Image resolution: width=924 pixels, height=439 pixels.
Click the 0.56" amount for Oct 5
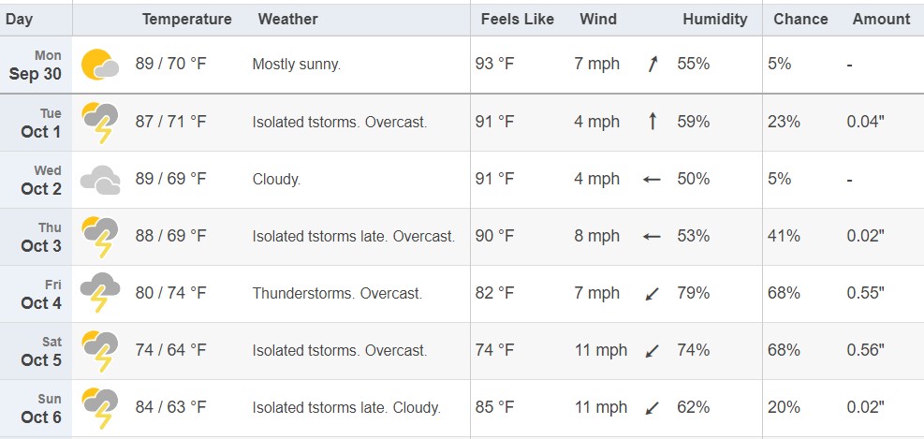click(865, 350)
